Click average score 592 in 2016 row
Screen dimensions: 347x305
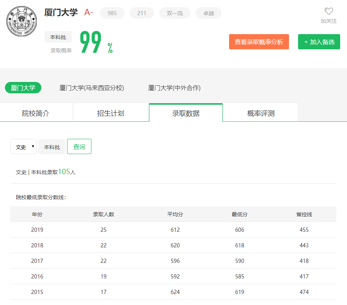(175, 276)
